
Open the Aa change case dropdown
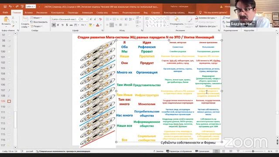click(83, 25)
